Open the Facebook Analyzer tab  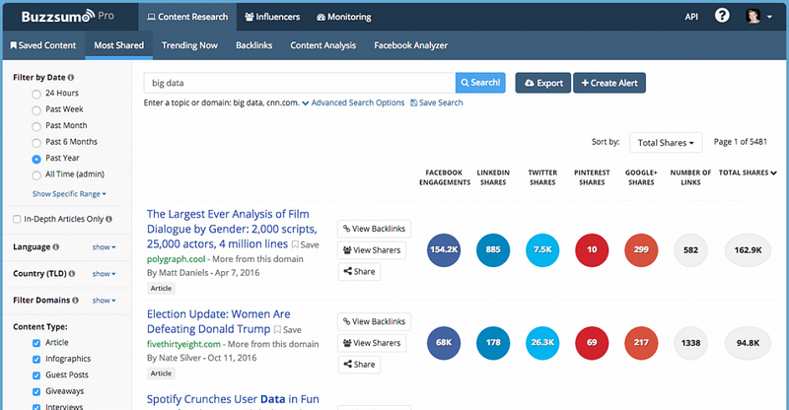click(x=410, y=45)
